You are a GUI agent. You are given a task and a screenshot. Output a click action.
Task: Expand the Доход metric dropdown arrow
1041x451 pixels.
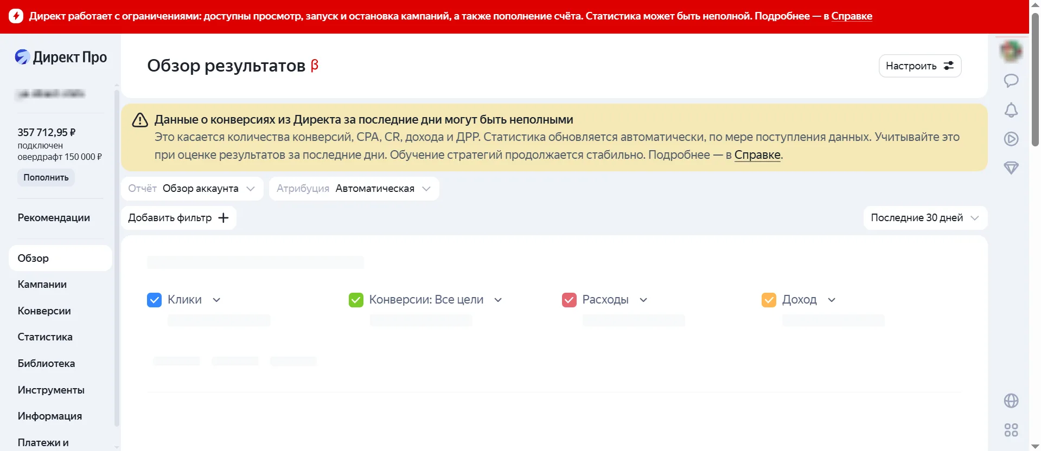(x=832, y=300)
